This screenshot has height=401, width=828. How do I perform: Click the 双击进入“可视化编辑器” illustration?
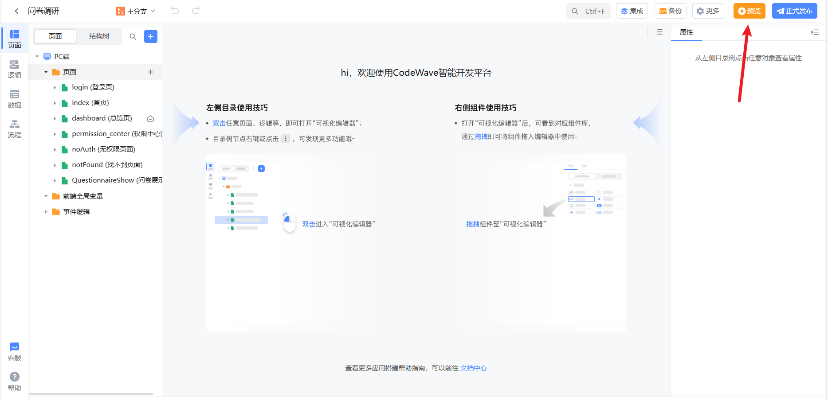329,224
